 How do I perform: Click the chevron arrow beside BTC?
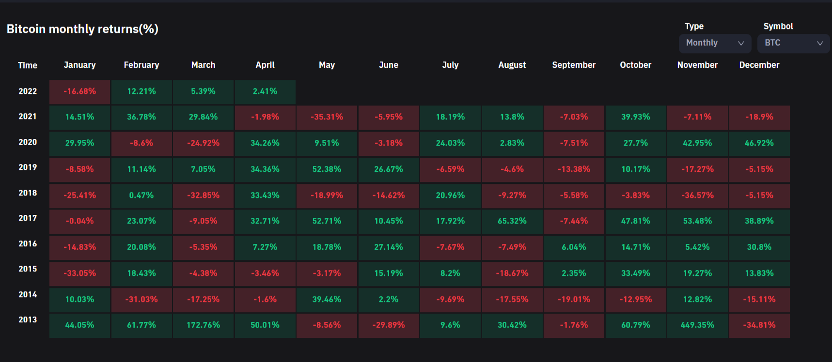[x=820, y=43]
